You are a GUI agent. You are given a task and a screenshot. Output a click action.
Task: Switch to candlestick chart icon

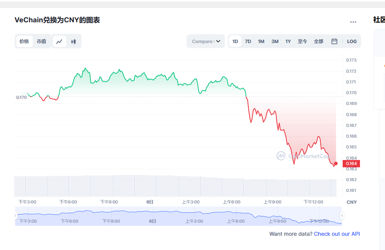[74, 42]
